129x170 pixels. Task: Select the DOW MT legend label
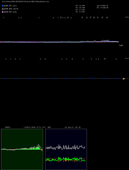[11, 9]
